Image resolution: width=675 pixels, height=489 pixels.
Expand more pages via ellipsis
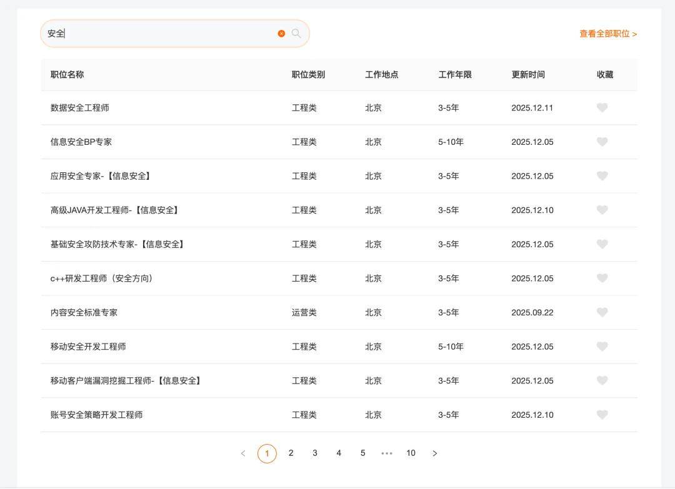[387, 453]
